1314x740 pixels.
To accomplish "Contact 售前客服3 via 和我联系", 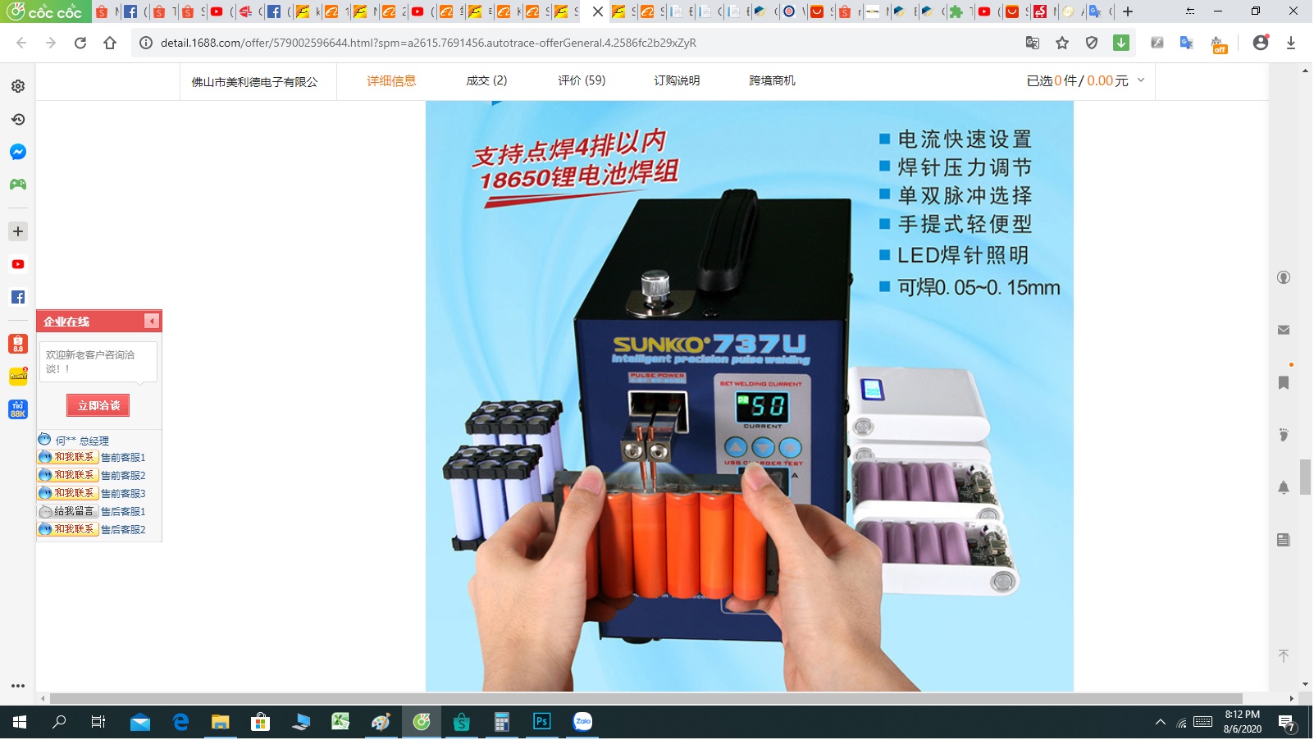I will [68, 493].
